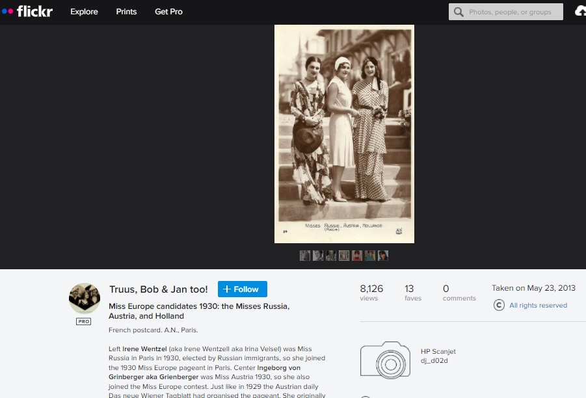This screenshot has height=398, width=586.
Task: Click the Flickr logo
Action: tap(27, 12)
